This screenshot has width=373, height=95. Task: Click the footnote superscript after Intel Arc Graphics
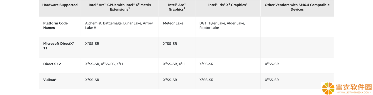point(184,8)
